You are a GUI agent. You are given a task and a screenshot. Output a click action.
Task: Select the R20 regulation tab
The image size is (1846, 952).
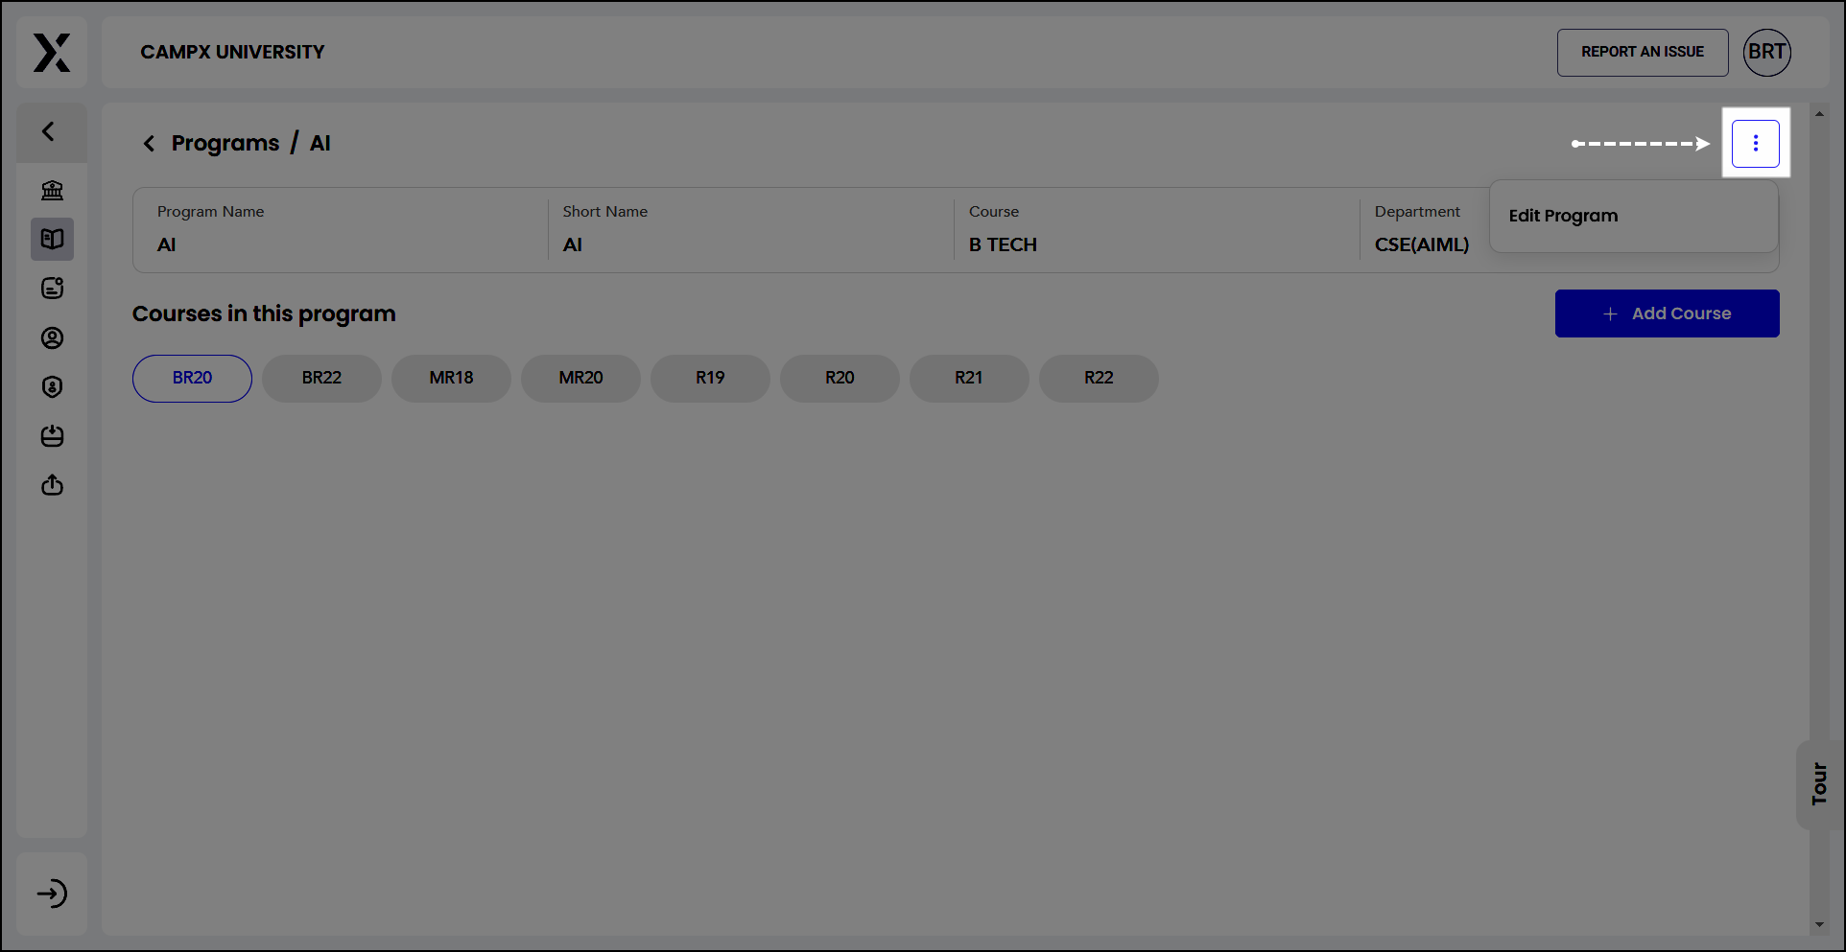pyautogui.click(x=840, y=378)
